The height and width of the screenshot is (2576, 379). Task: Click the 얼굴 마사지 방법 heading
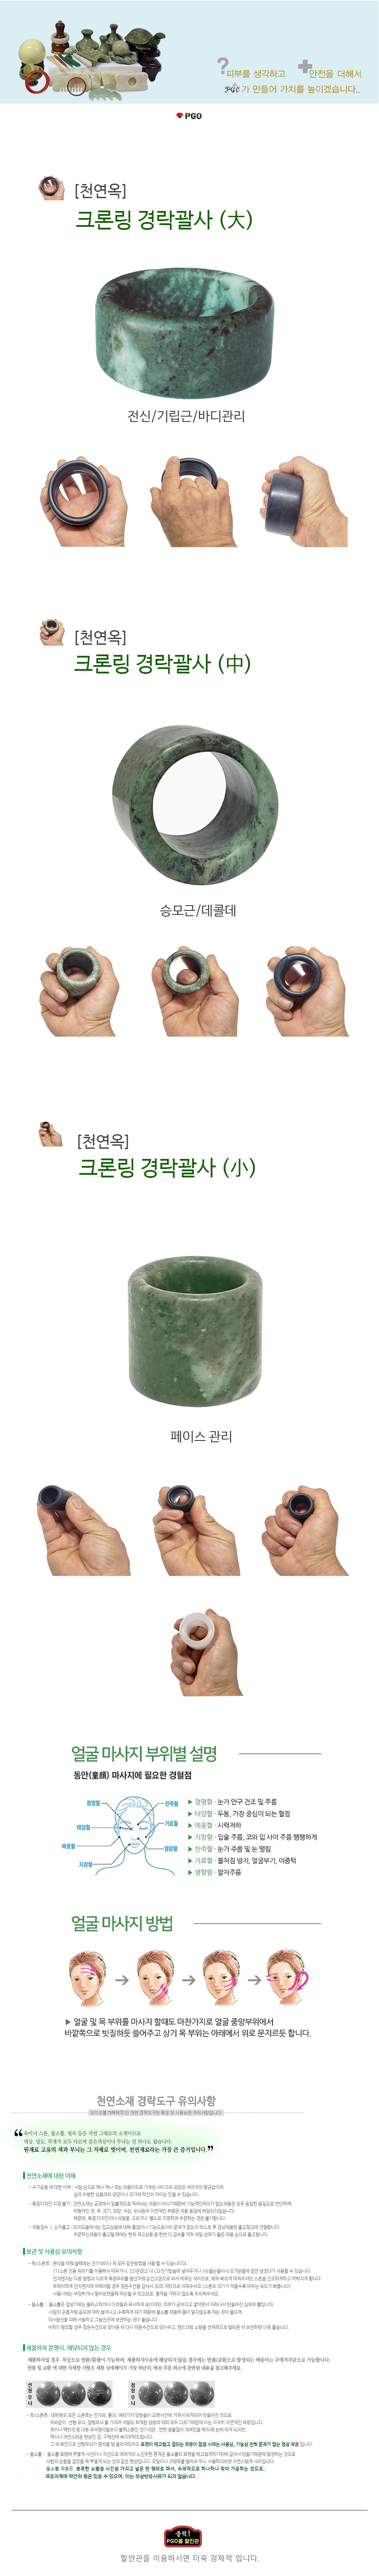122,1922
